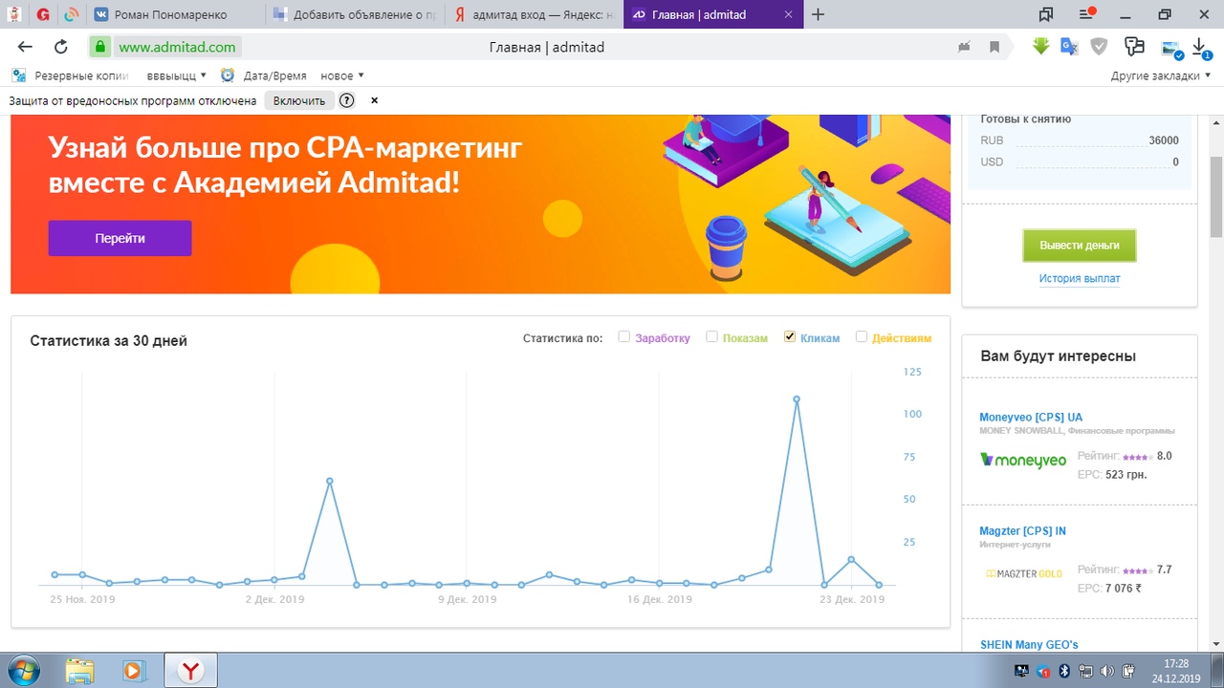The width and height of the screenshot is (1224, 688).
Task: Open Telegram from the system tray
Action: [1044, 671]
